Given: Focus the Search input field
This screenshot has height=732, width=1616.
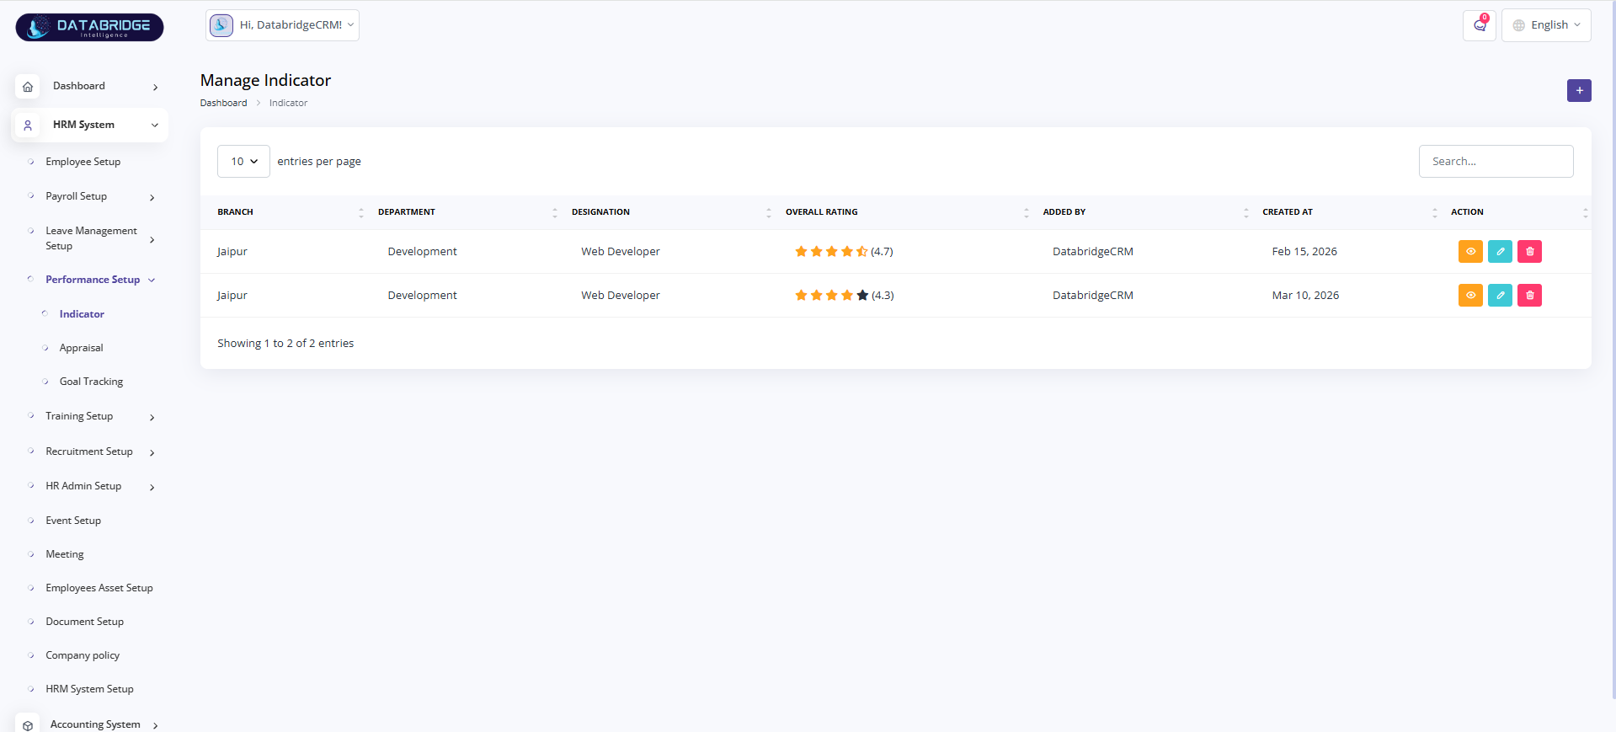Looking at the screenshot, I should [1496, 161].
